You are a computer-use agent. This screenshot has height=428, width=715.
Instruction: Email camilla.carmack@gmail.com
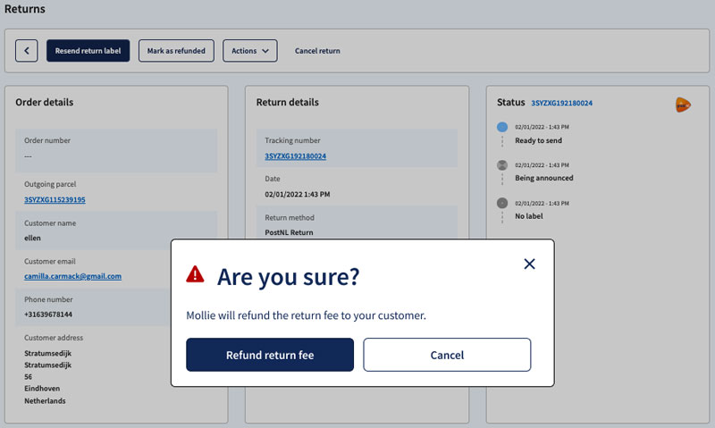(73, 276)
